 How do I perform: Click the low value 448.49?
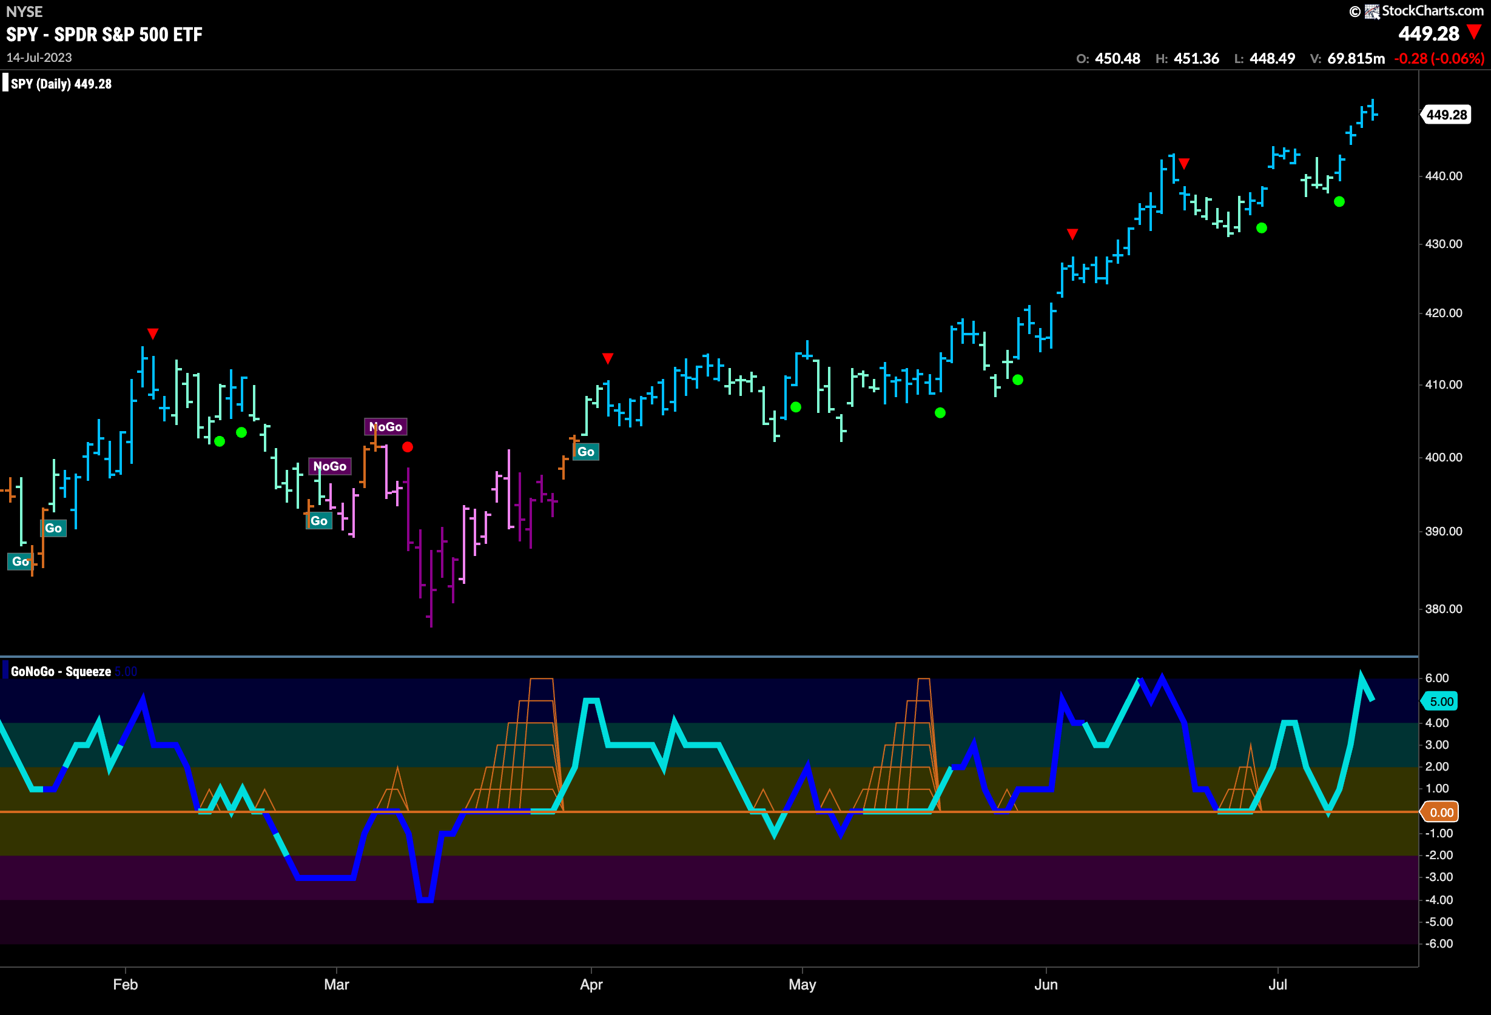pyautogui.click(x=1272, y=58)
